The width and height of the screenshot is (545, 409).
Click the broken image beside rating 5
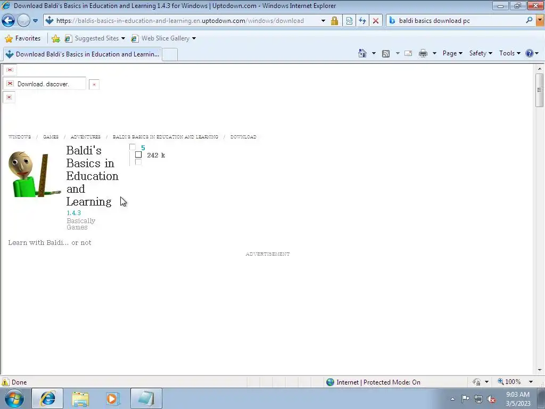133,148
